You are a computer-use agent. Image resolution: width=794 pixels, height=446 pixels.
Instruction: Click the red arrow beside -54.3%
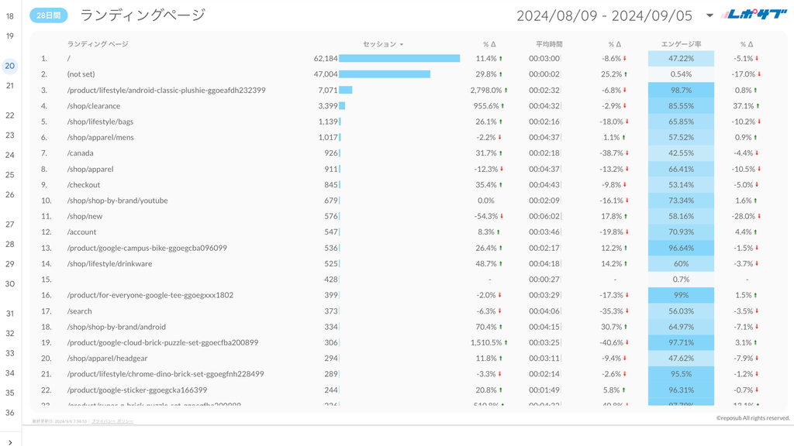point(502,216)
